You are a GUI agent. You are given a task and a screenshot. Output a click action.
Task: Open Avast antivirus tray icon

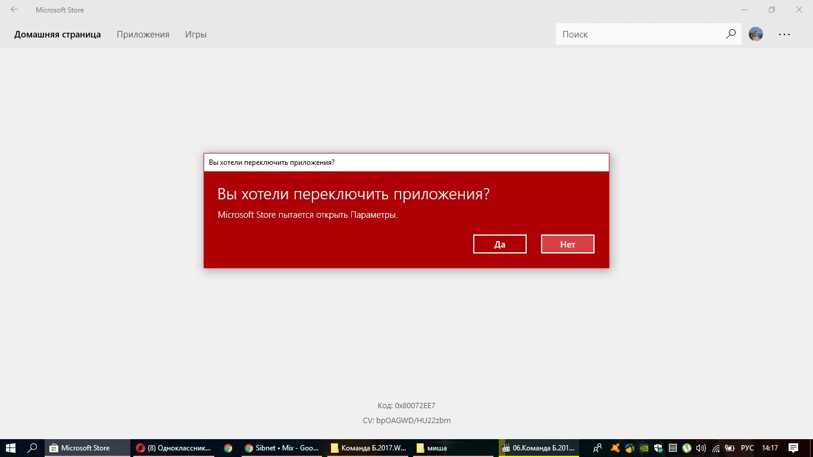(x=615, y=448)
